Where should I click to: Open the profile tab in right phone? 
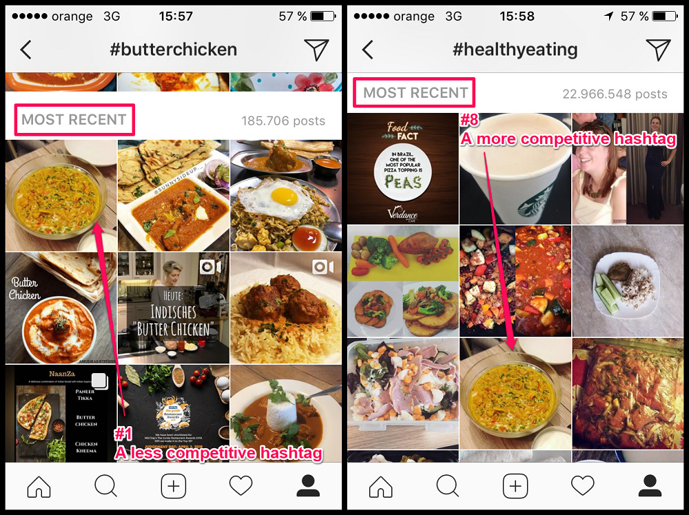[650, 486]
